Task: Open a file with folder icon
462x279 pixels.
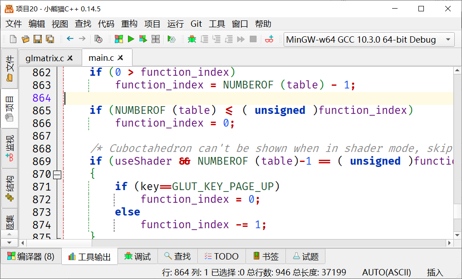Action: coord(25,39)
